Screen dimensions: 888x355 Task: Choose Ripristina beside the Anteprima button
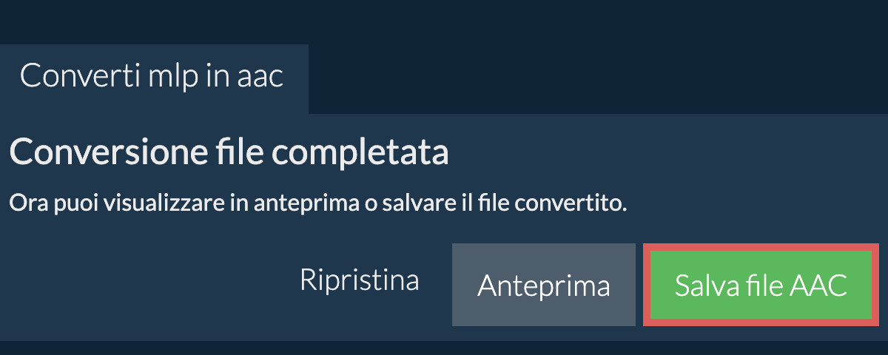359,280
